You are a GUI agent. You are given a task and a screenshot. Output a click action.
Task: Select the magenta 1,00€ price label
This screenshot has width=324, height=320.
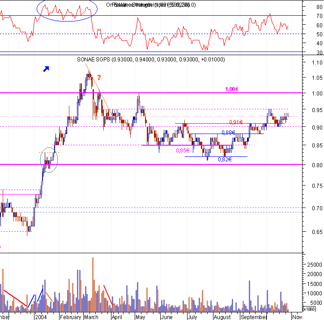click(x=232, y=89)
